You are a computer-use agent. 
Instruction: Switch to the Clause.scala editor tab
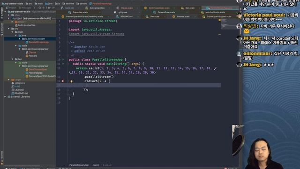[127, 8]
